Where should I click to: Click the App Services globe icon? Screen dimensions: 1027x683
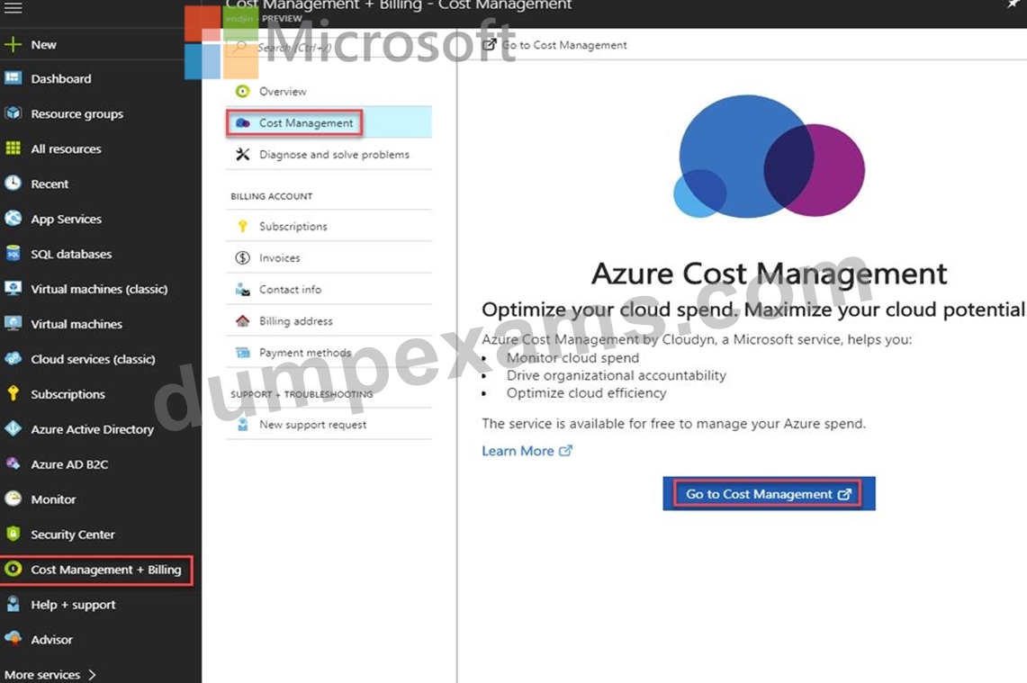coord(14,218)
